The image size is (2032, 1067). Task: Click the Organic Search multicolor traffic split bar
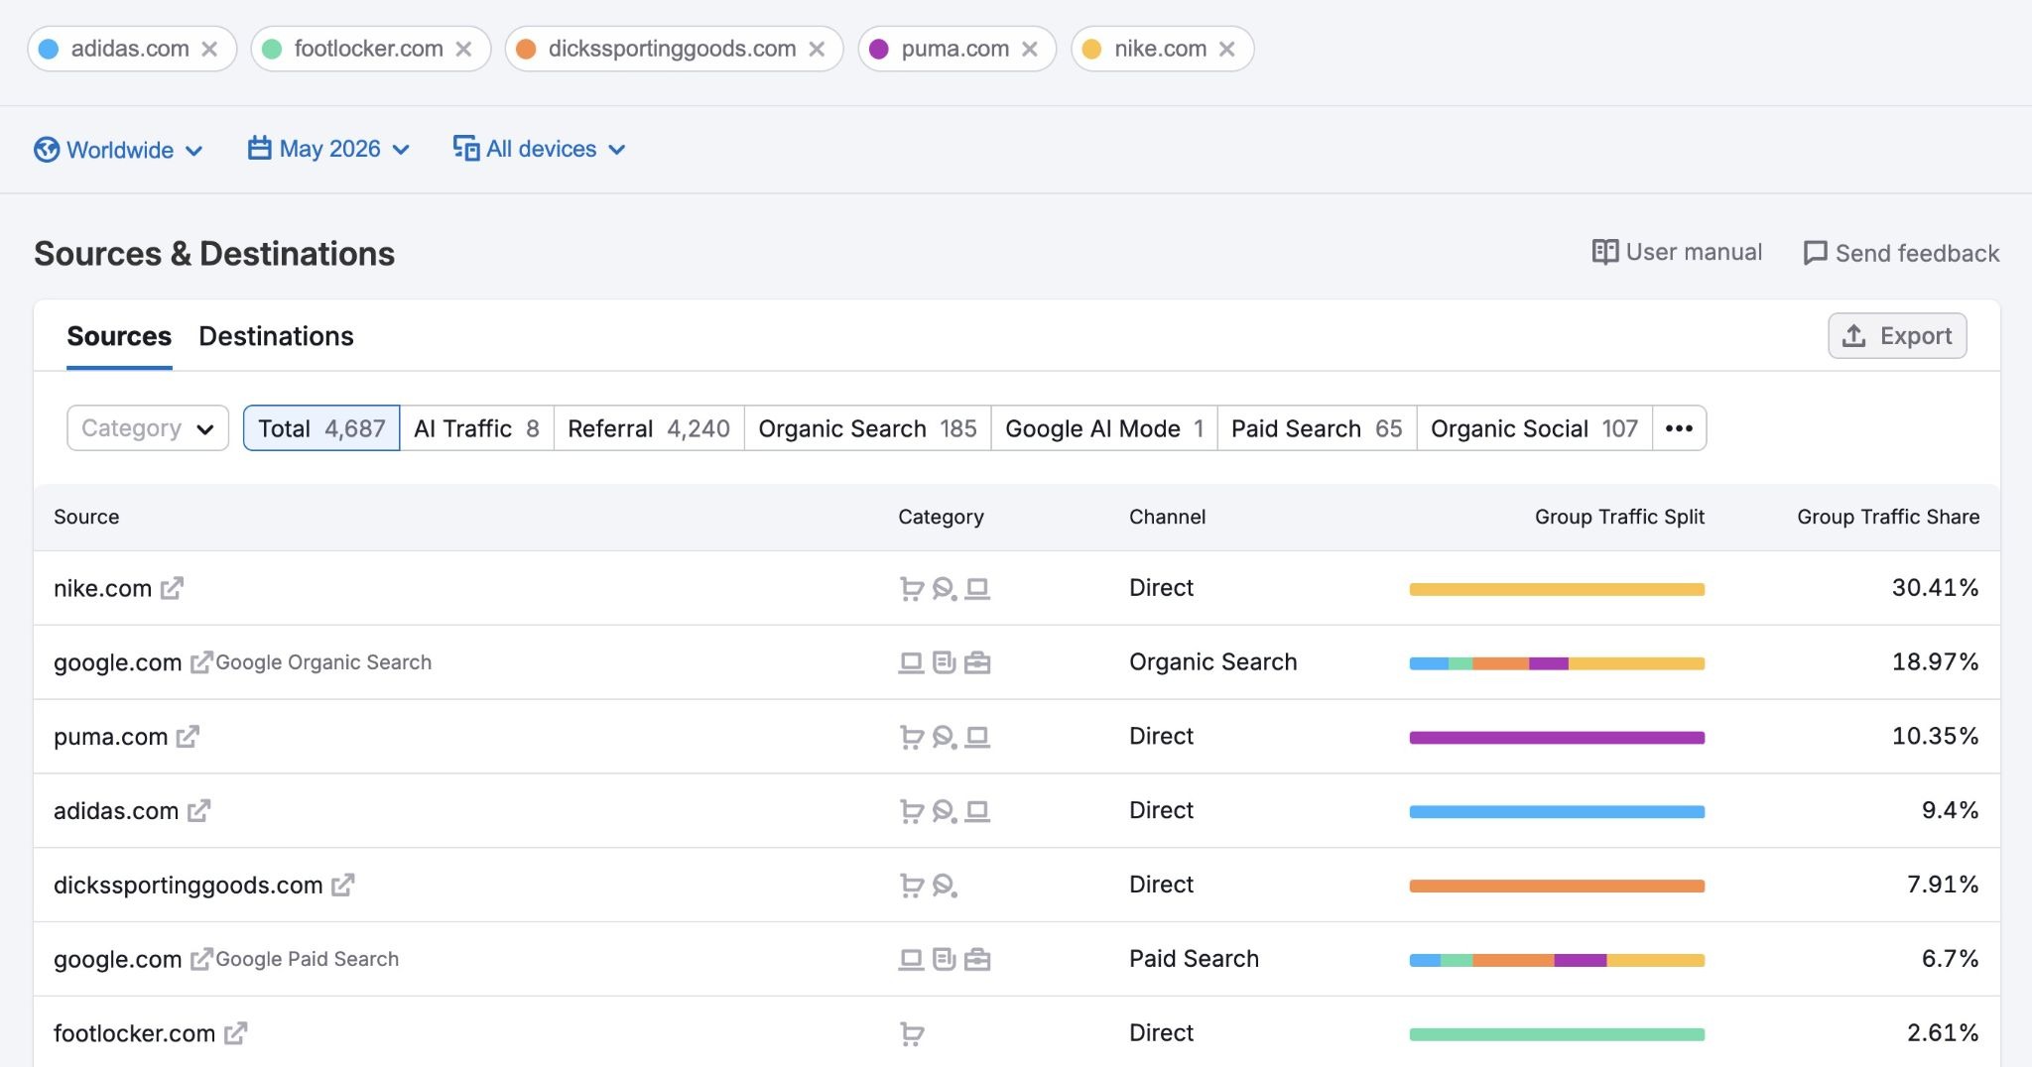point(1557,663)
